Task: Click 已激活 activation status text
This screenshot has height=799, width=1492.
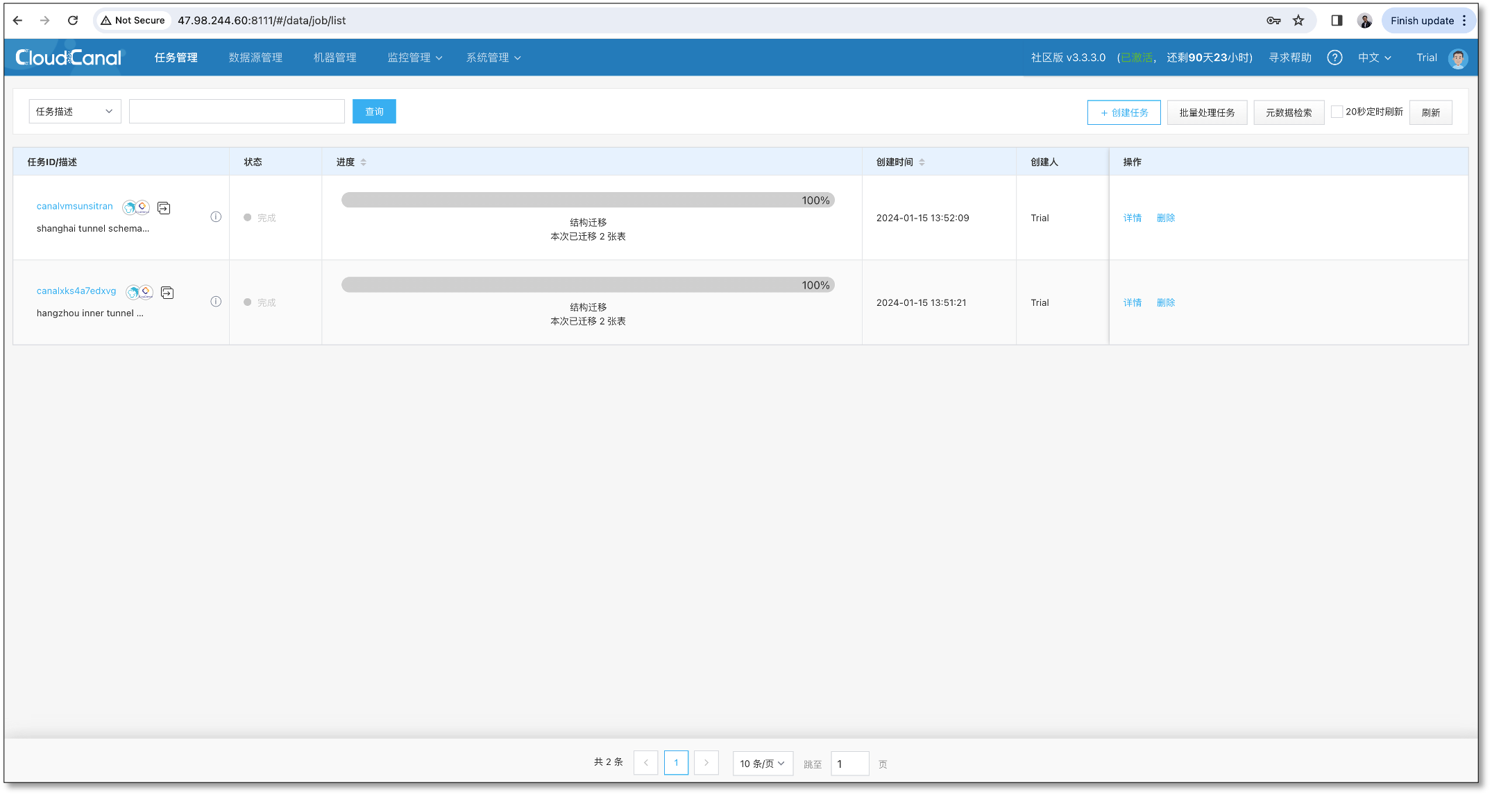Action: click(1137, 58)
